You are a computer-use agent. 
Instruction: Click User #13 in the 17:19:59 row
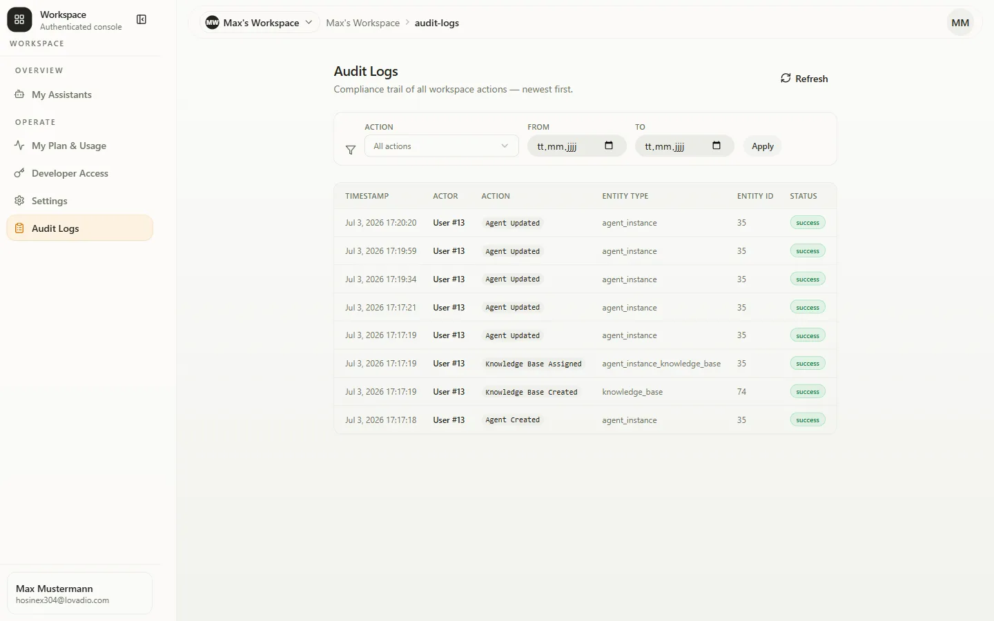[x=449, y=251]
